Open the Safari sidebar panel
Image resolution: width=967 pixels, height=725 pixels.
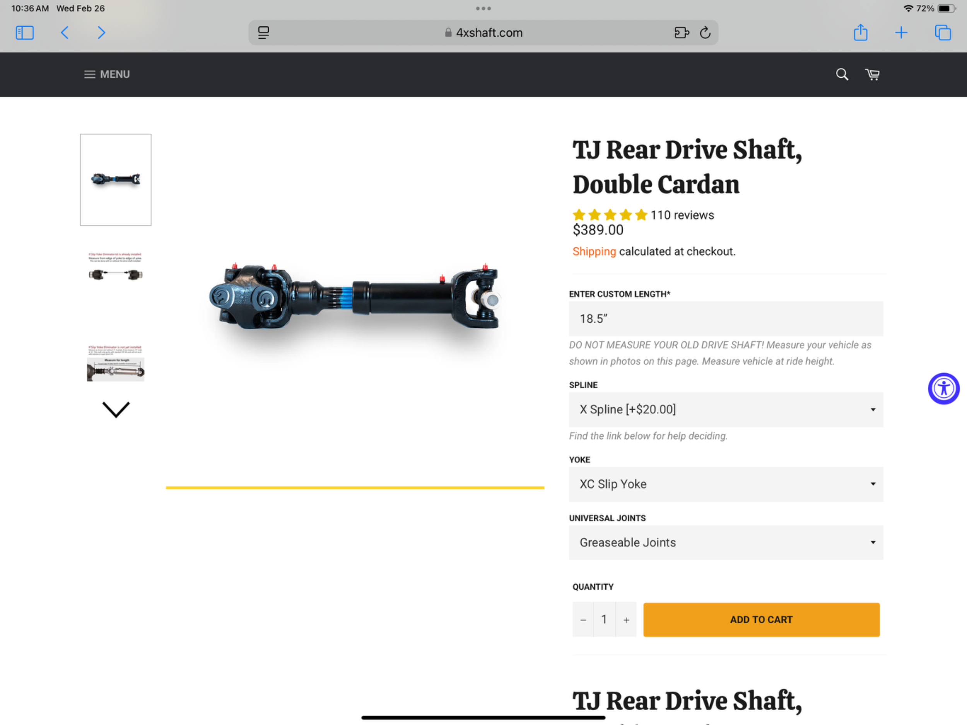(24, 33)
